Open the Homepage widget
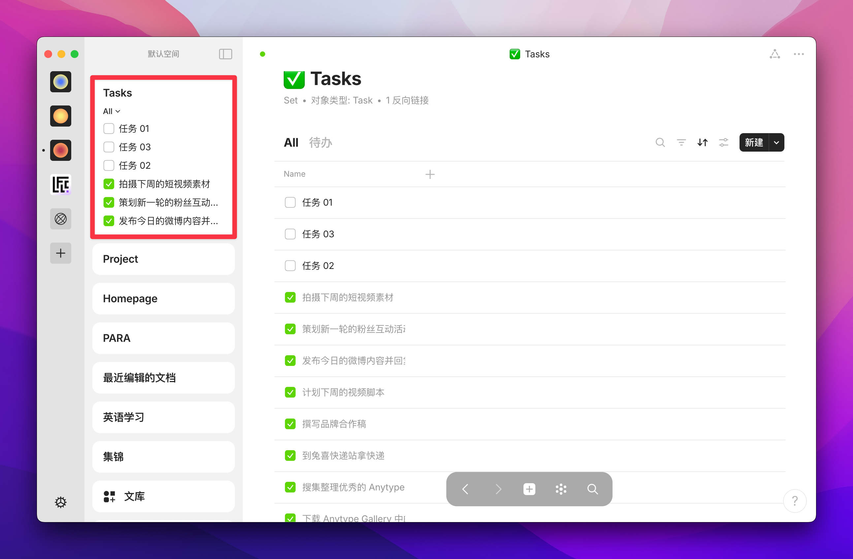The width and height of the screenshot is (853, 559). click(x=163, y=299)
